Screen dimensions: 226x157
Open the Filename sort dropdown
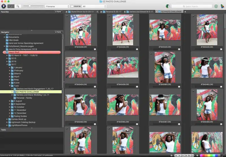pyautogui.click(x=57, y=6)
